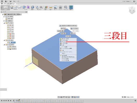The image size is (137, 103).
Task: Click the Construct plane icon in toolbar
Action: [46, 7]
